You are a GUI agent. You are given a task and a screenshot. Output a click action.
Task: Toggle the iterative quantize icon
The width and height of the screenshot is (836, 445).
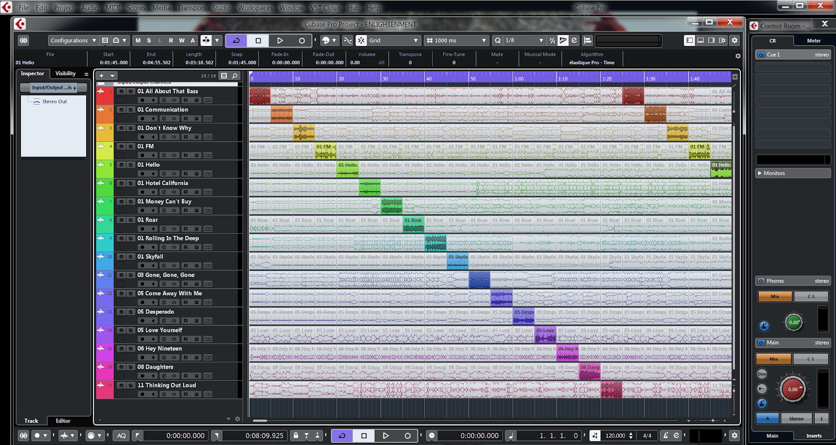click(552, 40)
